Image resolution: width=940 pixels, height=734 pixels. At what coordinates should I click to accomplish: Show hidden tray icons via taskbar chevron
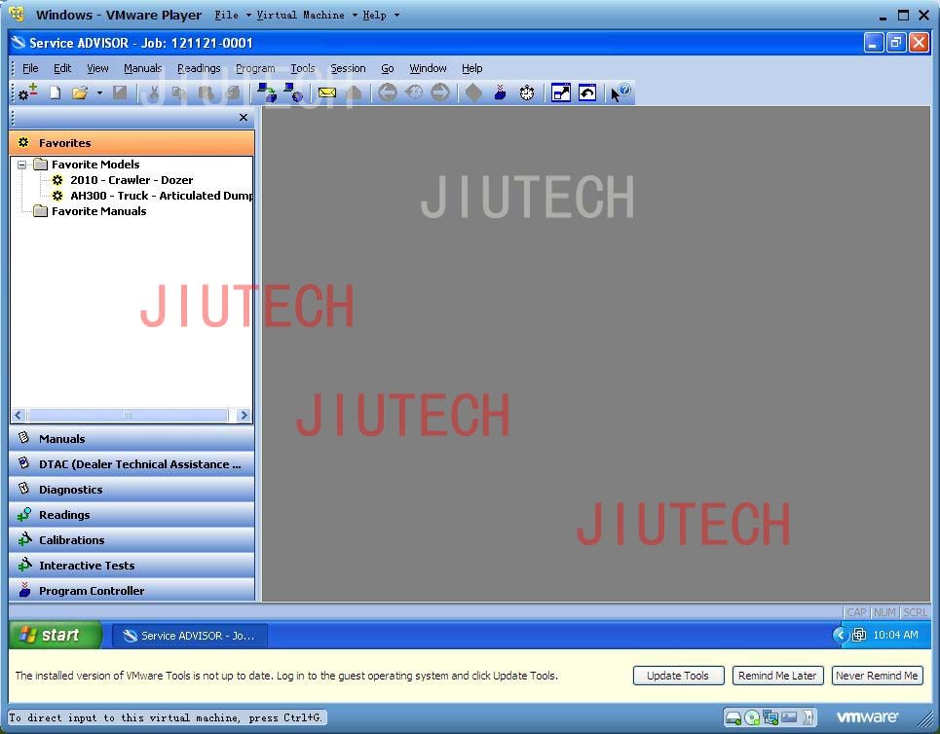[x=840, y=635]
